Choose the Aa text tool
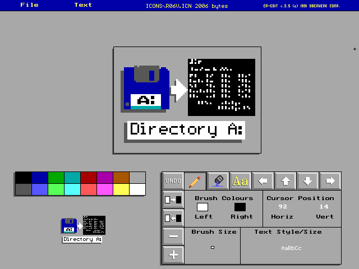The height and width of the screenshot is (269, 359). 240,181
